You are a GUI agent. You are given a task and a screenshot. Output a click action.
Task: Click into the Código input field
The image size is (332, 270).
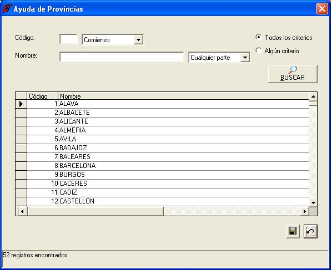click(68, 39)
